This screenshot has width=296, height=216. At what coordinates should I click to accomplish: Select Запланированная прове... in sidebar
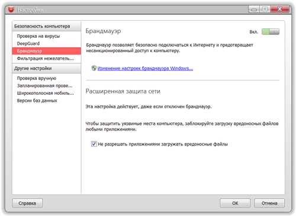47,86
